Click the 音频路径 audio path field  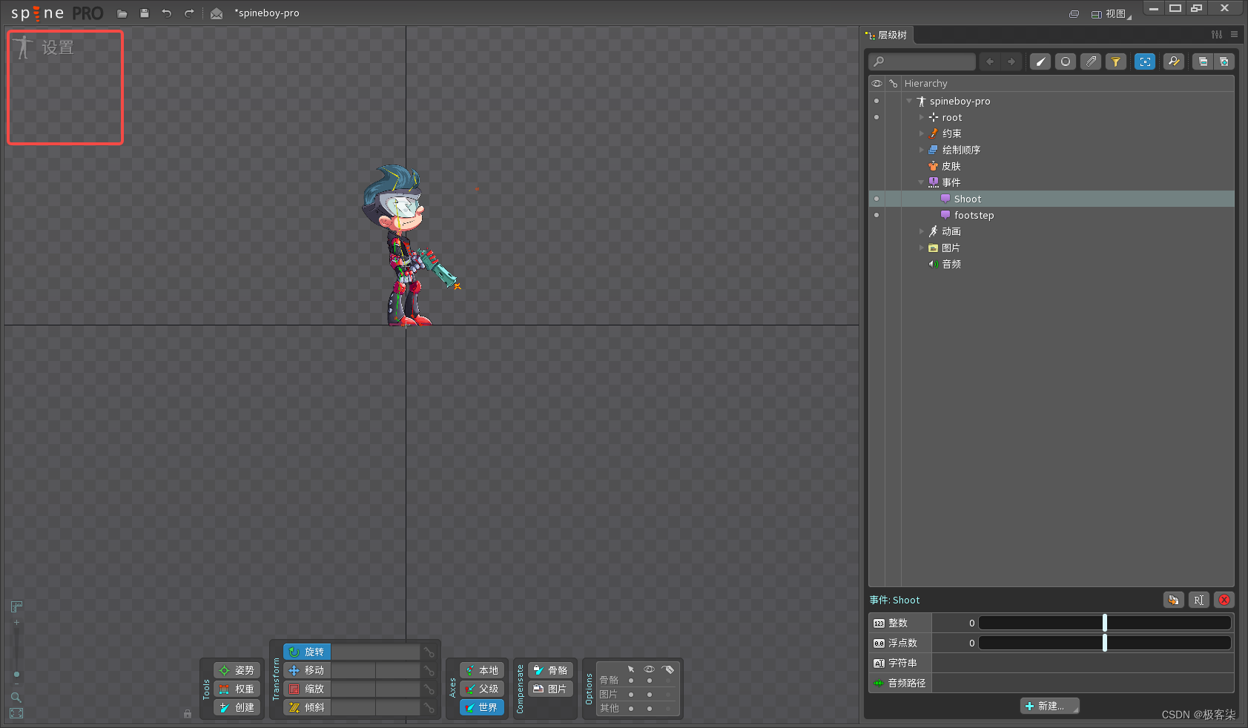1083,683
